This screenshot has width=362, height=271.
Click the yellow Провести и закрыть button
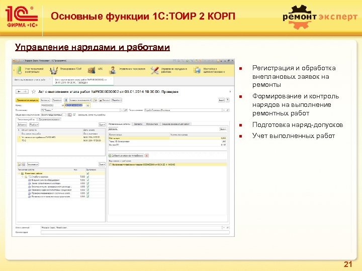[x=28, y=100]
